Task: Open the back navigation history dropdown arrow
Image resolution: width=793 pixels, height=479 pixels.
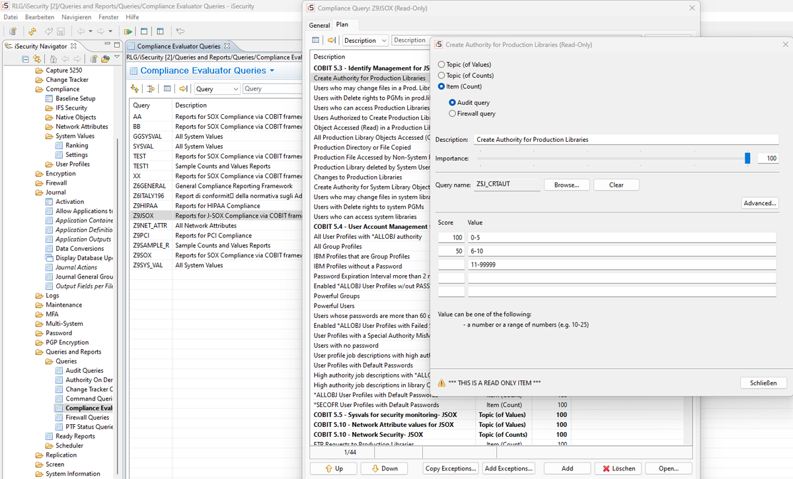Action: point(90,31)
